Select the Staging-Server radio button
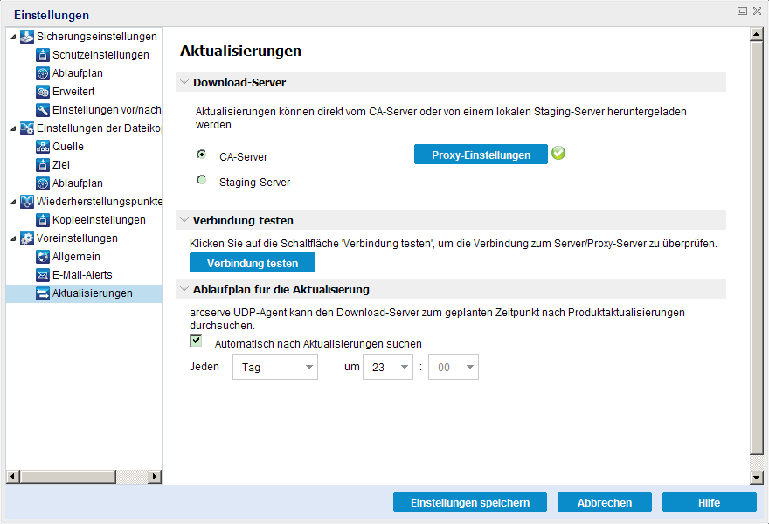 pyautogui.click(x=202, y=181)
